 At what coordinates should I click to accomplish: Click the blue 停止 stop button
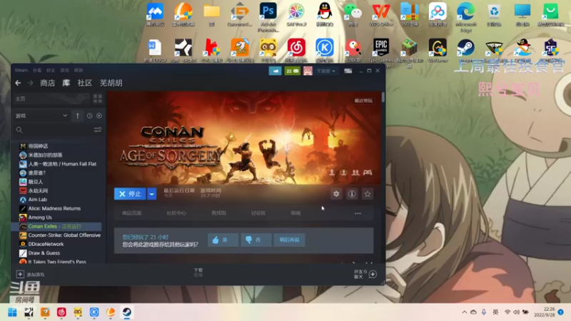click(x=130, y=194)
